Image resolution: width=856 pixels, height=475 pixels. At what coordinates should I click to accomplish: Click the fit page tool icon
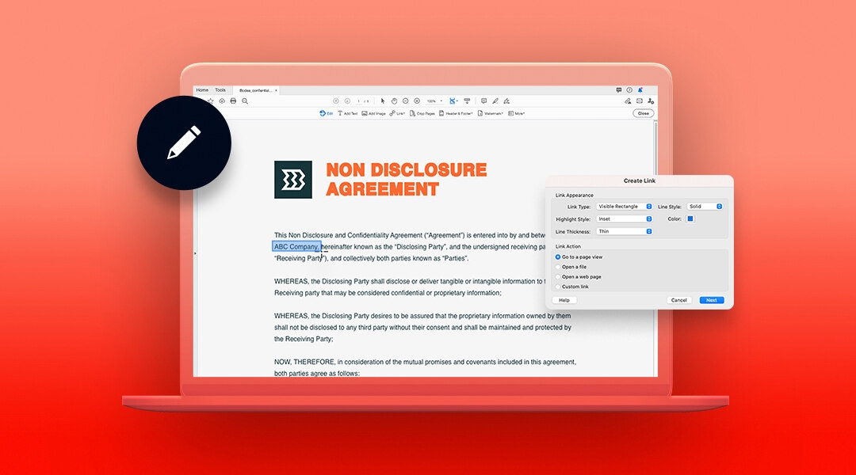click(453, 101)
